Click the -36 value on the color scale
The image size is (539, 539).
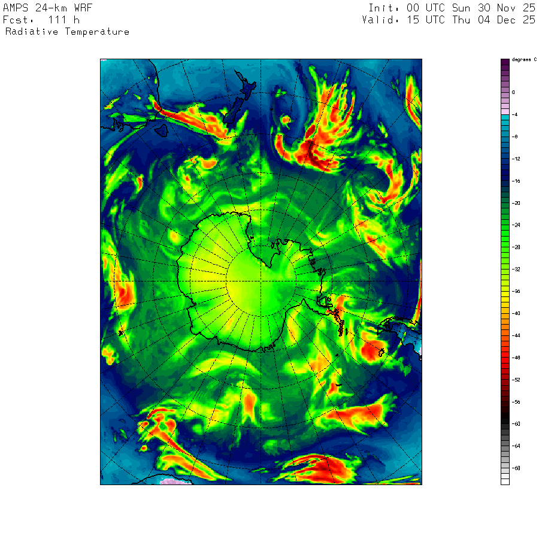(x=516, y=292)
